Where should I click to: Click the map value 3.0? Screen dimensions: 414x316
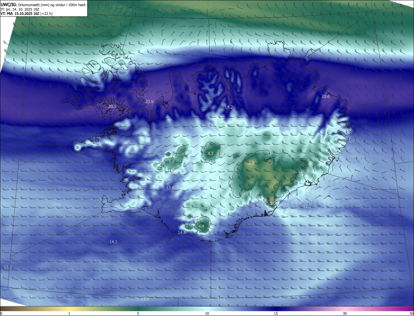[272, 204]
